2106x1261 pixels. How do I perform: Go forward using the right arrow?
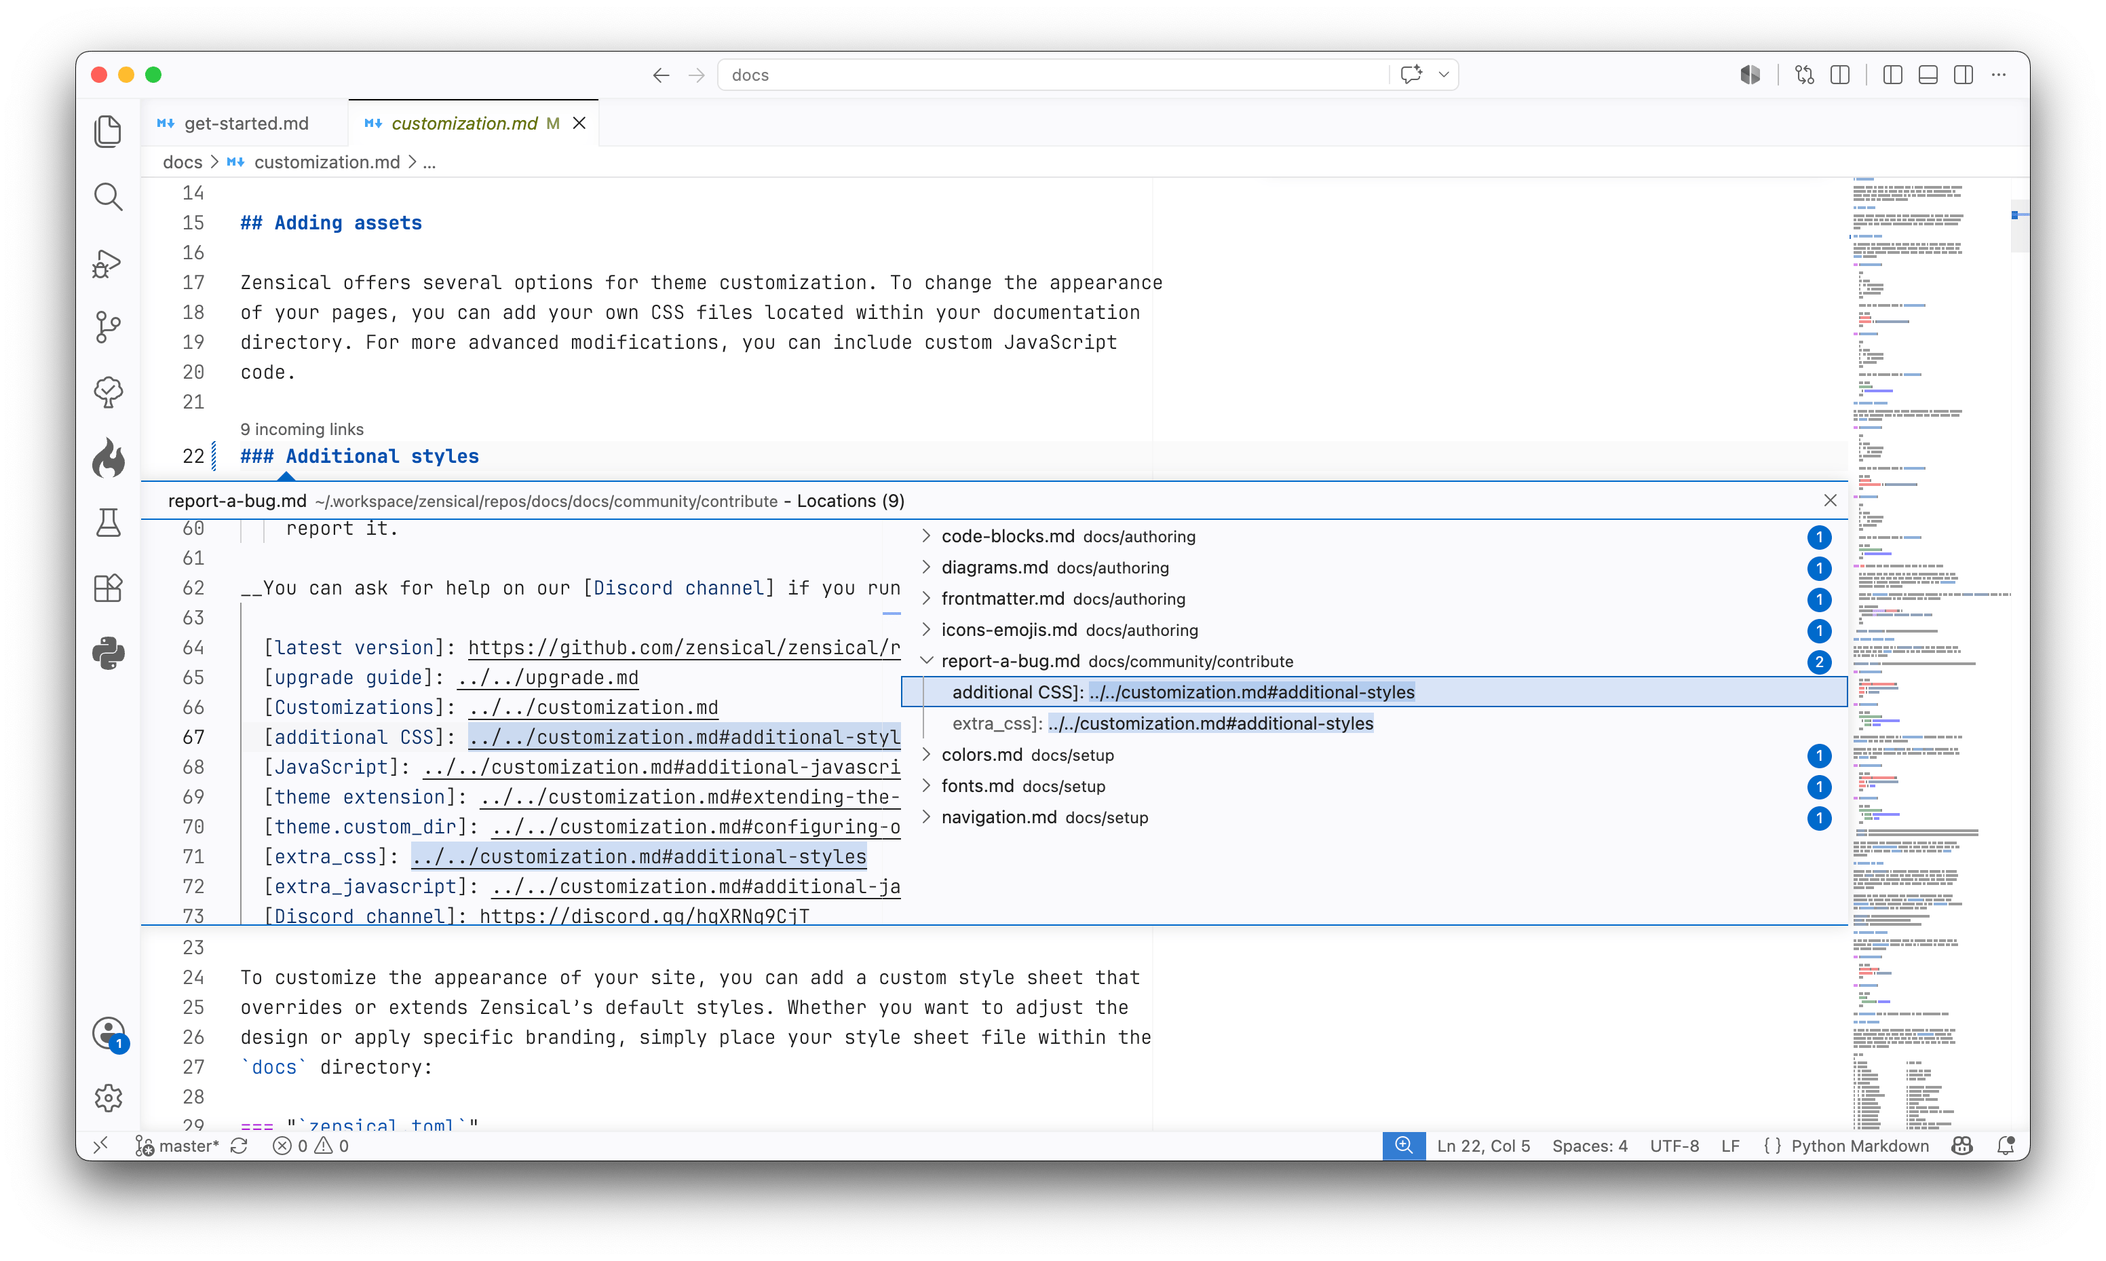click(696, 75)
